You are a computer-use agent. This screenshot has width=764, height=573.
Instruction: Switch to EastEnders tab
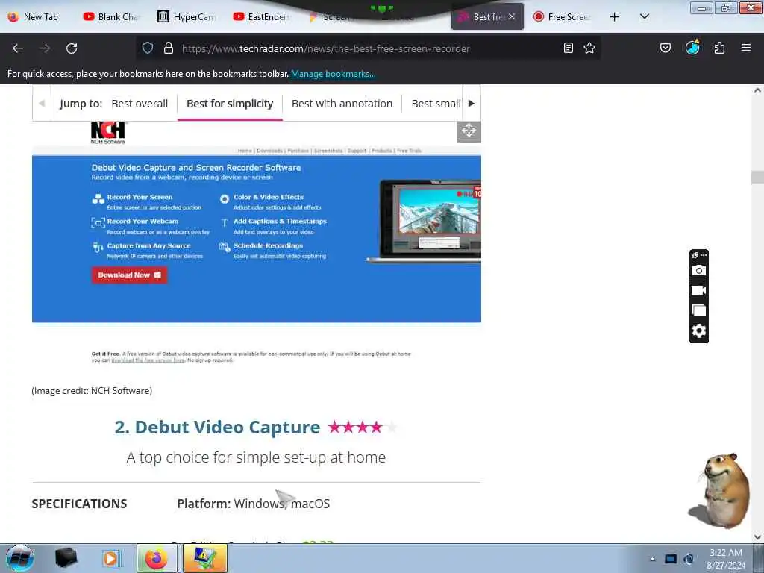click(x=262, y=17)
